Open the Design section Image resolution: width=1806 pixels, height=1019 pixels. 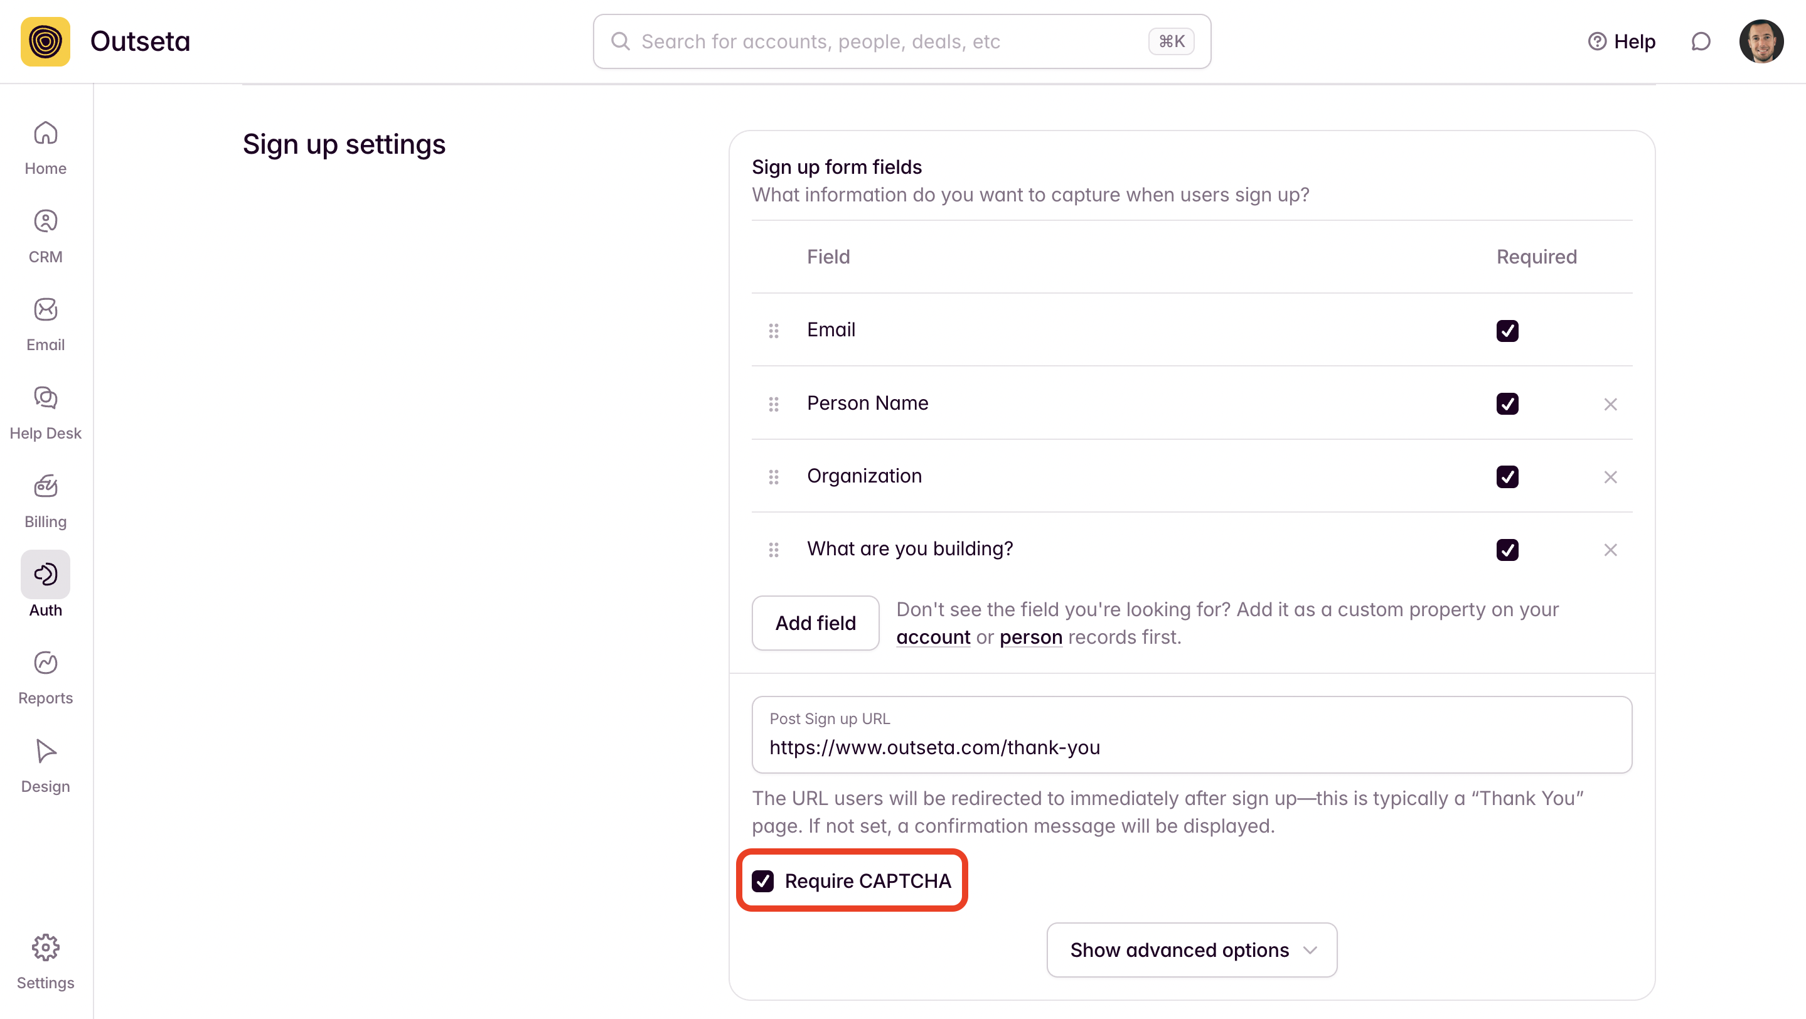point(46,766)
